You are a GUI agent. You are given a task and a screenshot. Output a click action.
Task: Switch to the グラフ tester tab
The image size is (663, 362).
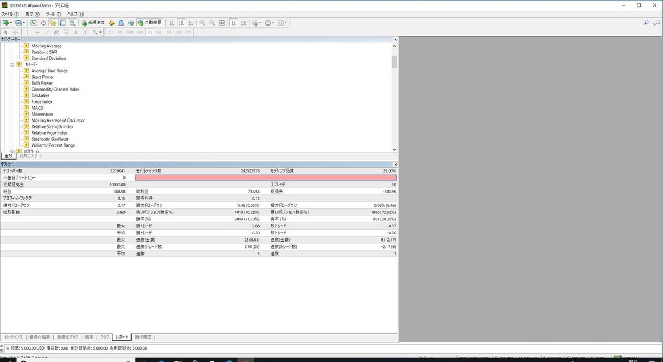104,337
